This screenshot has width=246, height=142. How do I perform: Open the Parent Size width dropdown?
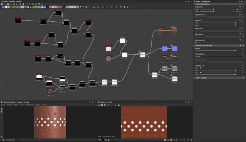[103, 7]
